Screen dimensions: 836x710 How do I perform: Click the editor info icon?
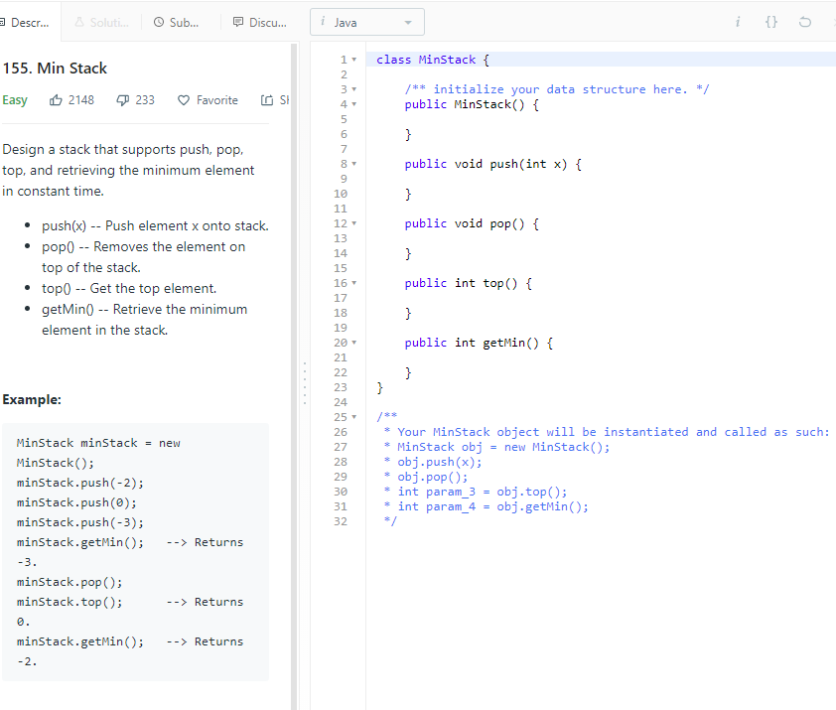(x=738, y=21)
